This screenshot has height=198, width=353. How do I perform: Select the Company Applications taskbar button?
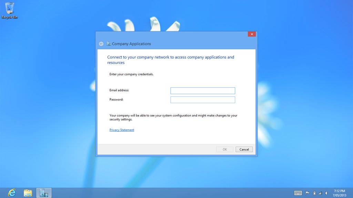(44, 193)
